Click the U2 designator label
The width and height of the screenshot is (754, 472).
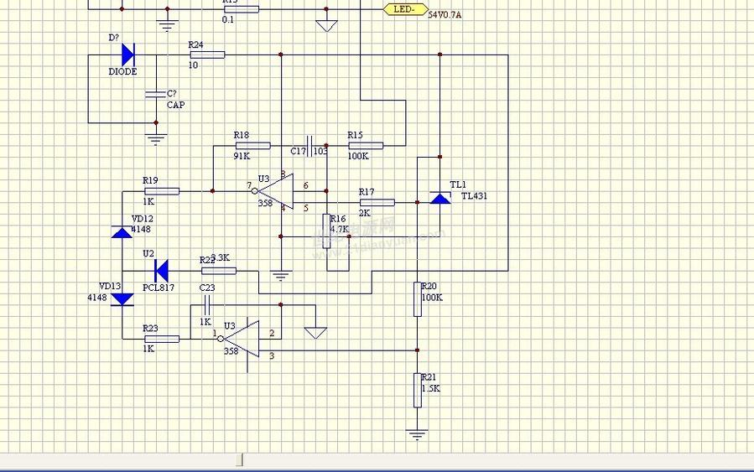click(x=148, y=253)
